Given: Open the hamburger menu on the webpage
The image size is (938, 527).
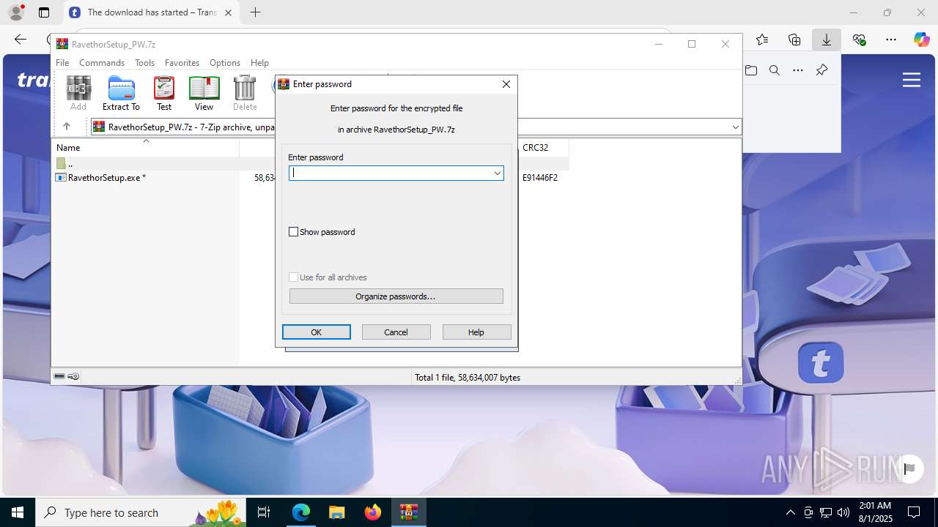Looking at the screenshot, I should 912,80.
